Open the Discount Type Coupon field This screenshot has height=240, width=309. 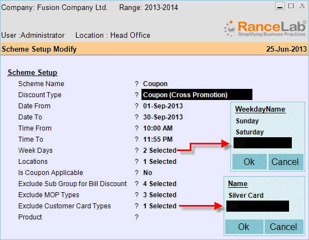197,95
